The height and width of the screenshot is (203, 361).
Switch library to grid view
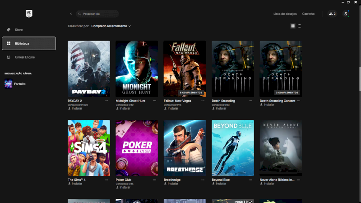293,26
